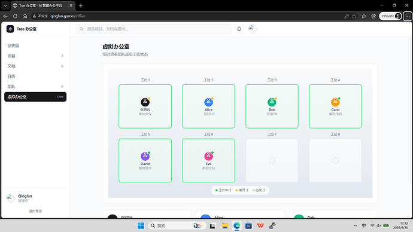Click the Edge icon in the taskbar
Image resolution: width=413 pixels, height=232 pixels.
[x=236, y=225]
